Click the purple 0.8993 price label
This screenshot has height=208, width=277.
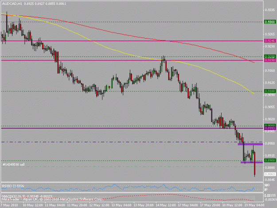[x=270, y=128]
